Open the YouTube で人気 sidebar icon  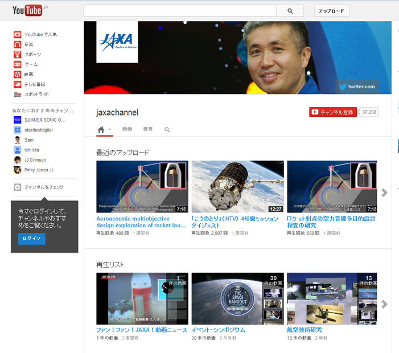pos(17,34)
